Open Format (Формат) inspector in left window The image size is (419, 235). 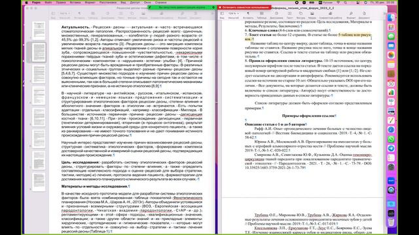[182, 13]
